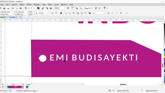The image size is (165, 93).
Task: Expand the Undo history arrow
Action: tap(28, 8)
